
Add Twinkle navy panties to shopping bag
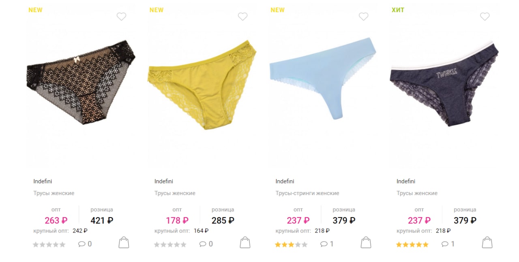click(x=487, y=243)
